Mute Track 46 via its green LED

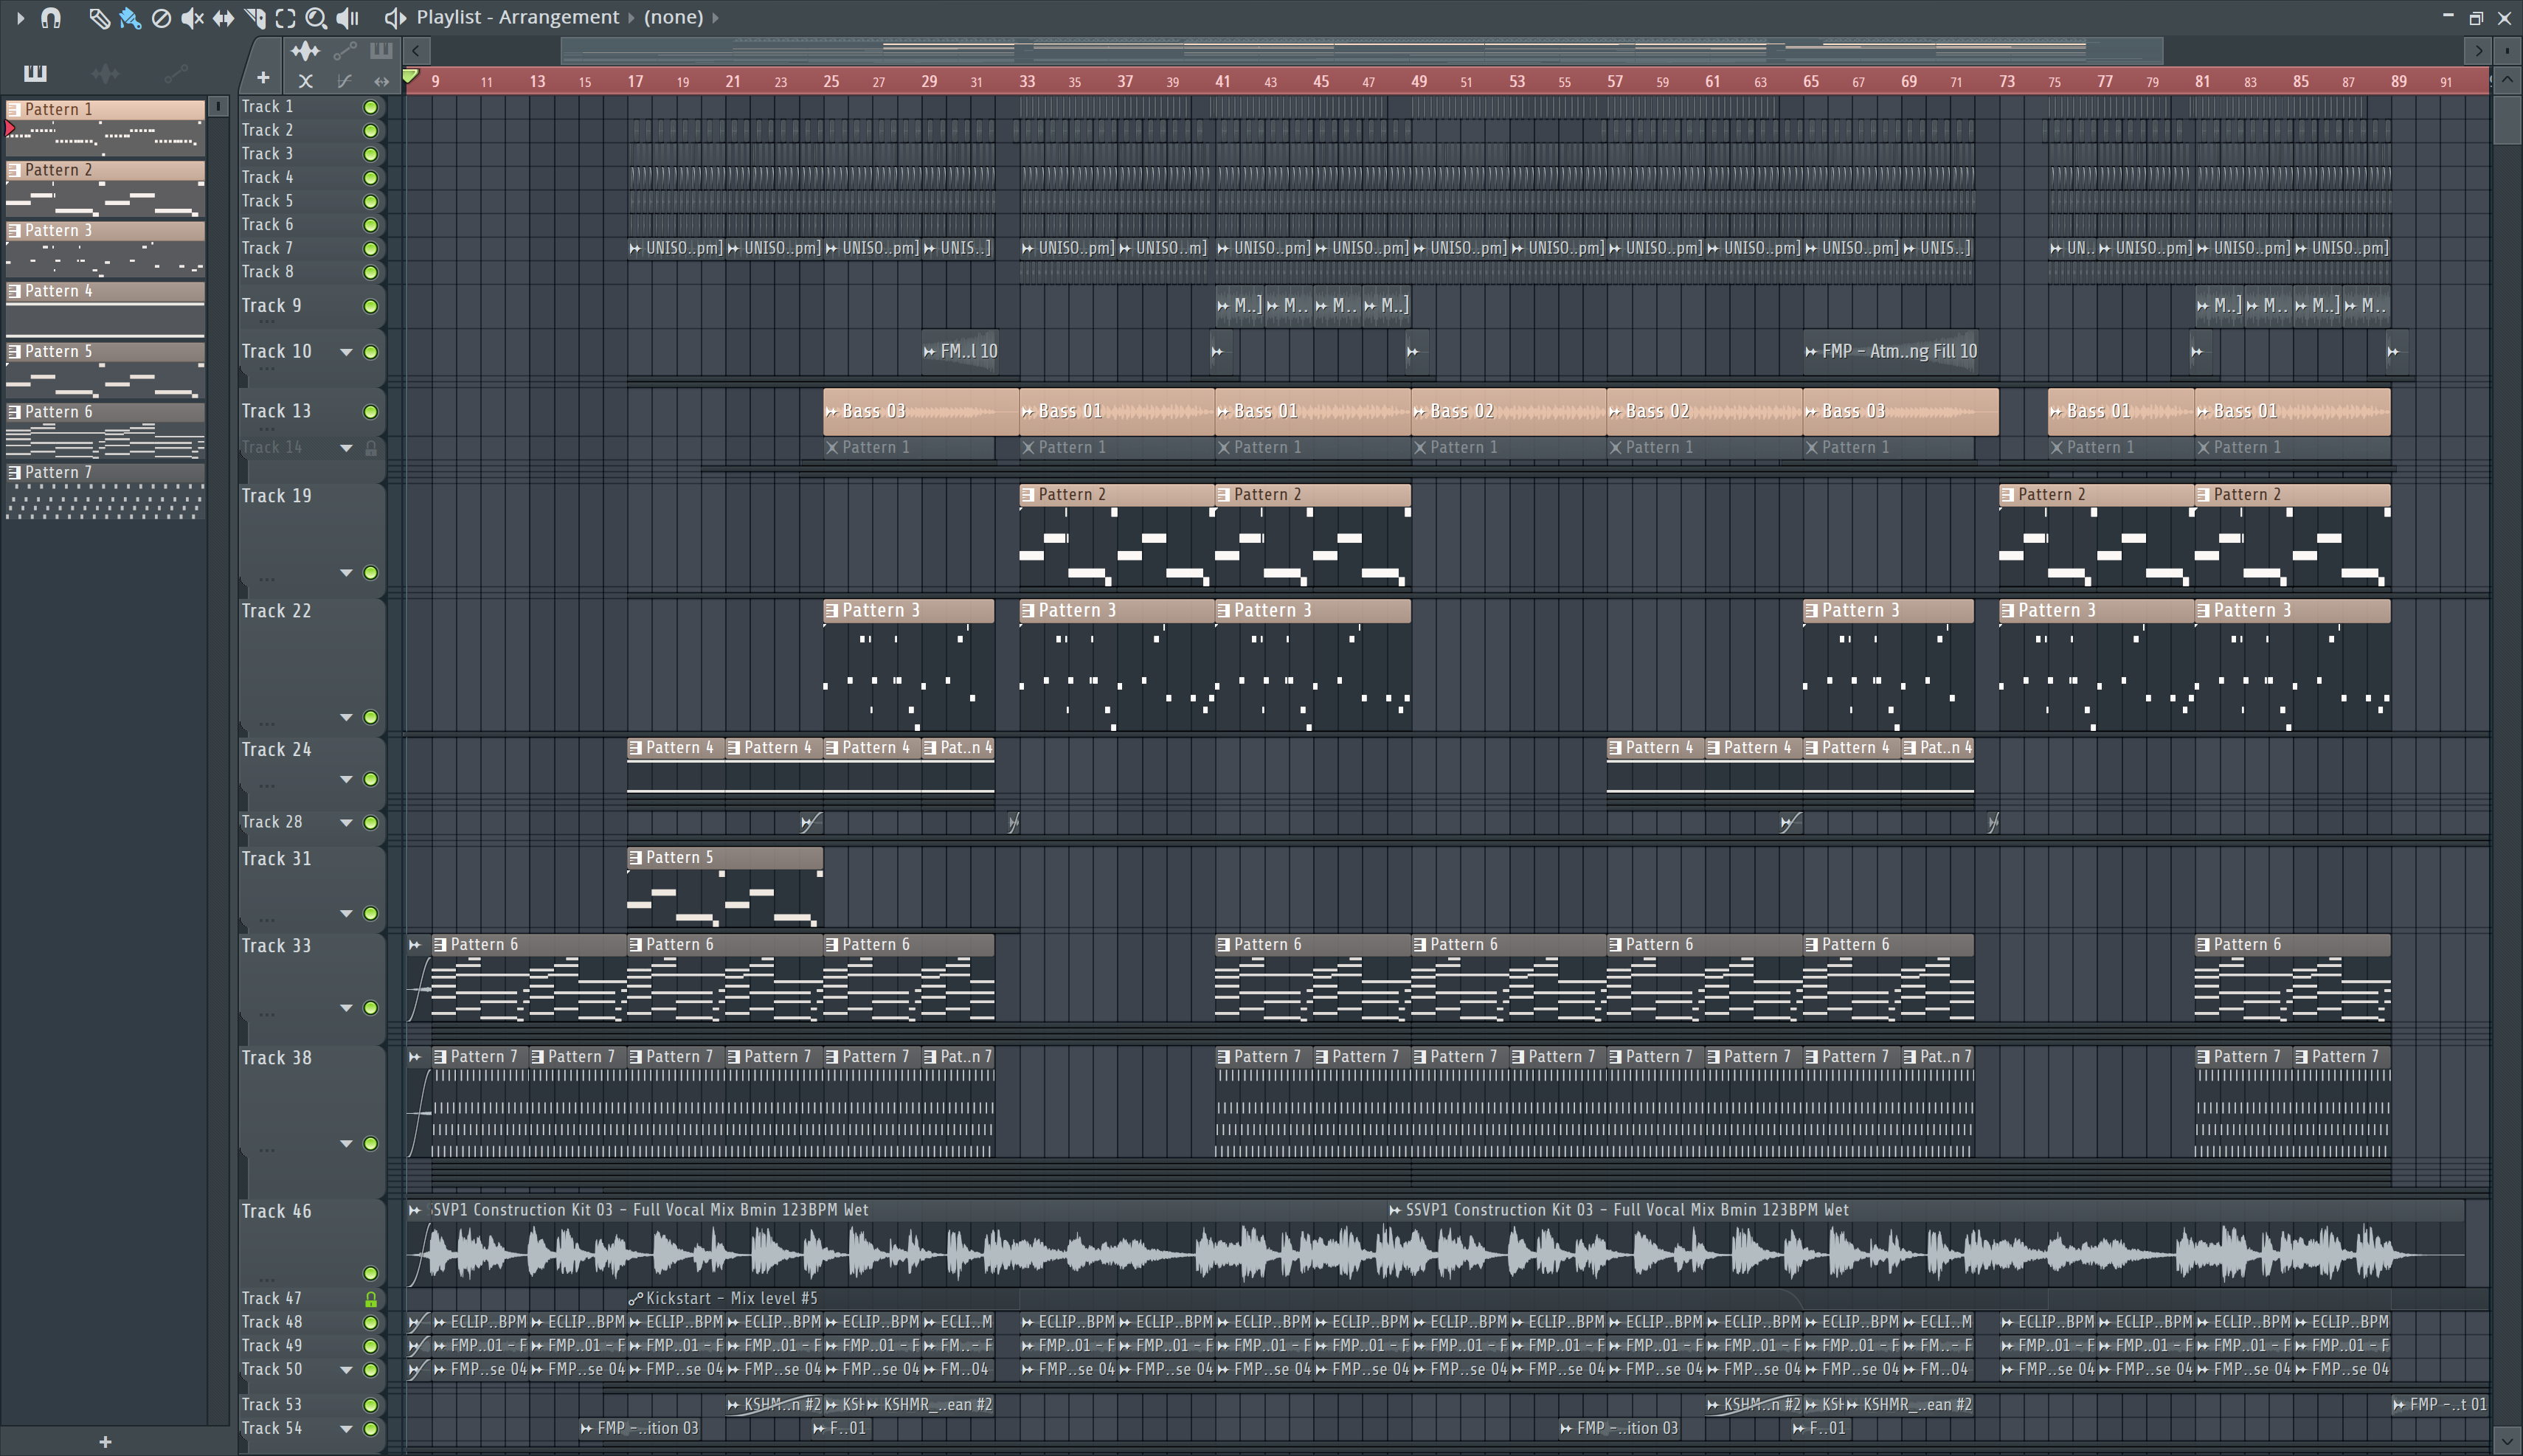[371, 1273]
